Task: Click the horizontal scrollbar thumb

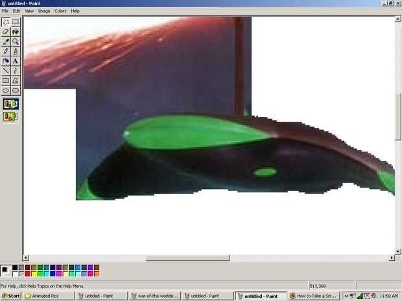Action: point(187,258)
